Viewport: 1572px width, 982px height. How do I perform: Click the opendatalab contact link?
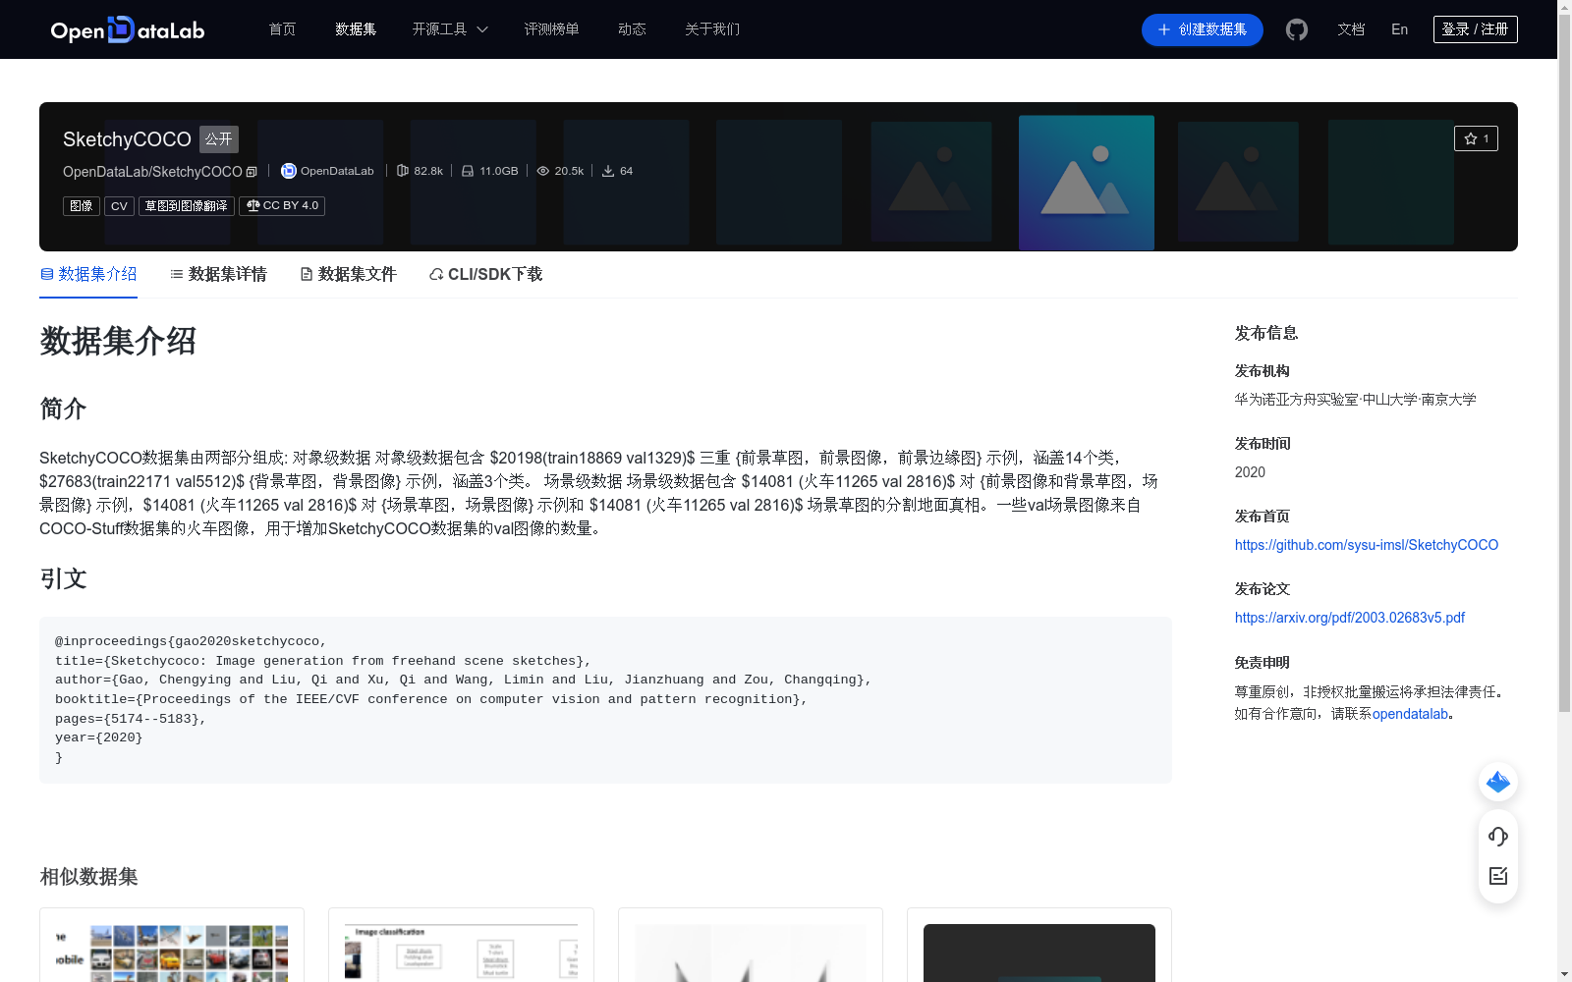pos(1410,714)
